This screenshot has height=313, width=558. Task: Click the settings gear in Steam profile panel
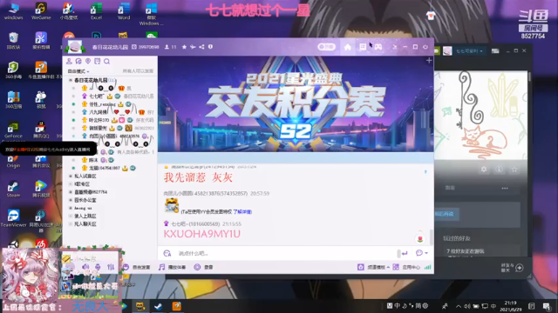click(484, 170)
